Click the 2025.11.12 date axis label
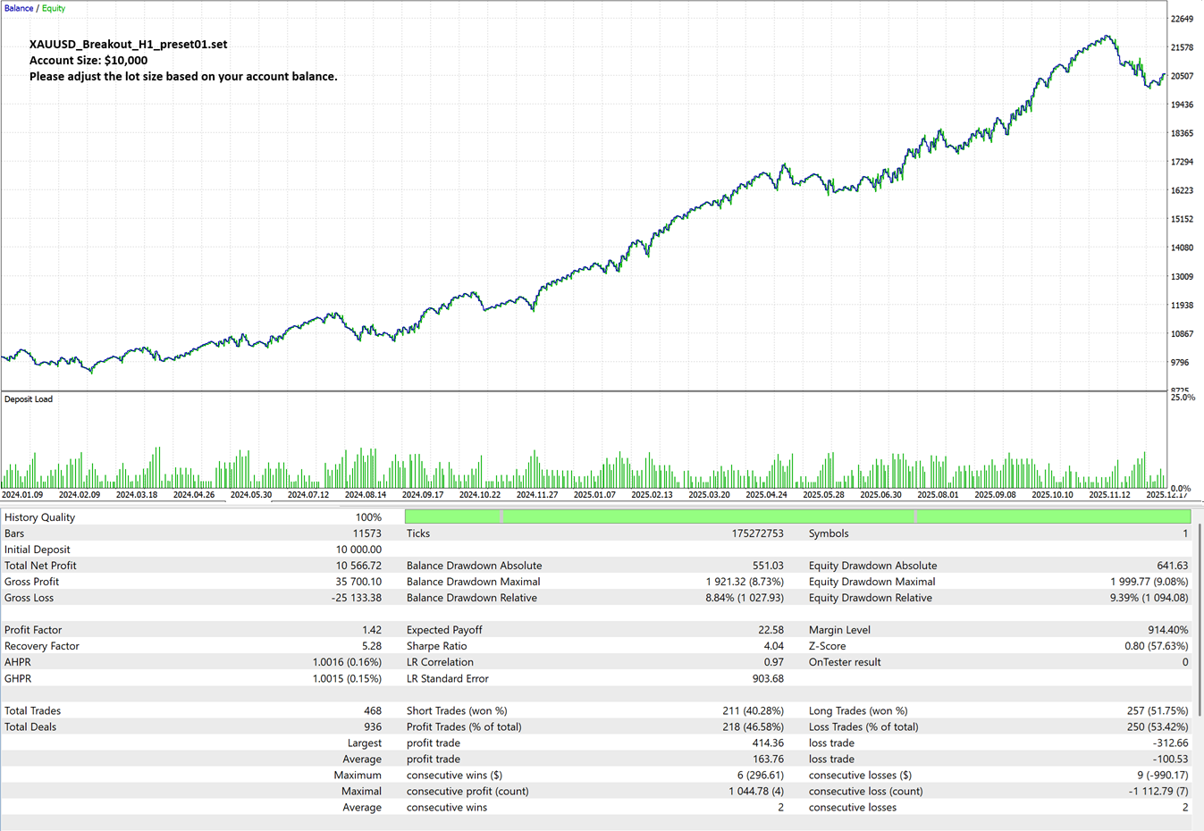The height and width of the screenshot is (831, 1204). click(x=1109, y=494)
